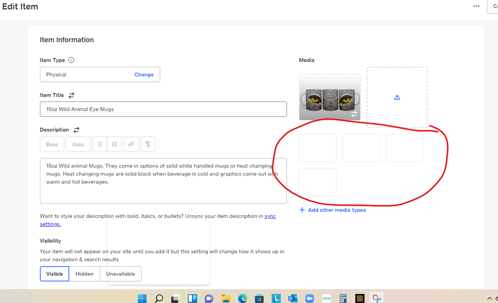The height and width of the screenshot is (303, 498).
Task: Toggle Bold formatting
Action: coord(52,144)
